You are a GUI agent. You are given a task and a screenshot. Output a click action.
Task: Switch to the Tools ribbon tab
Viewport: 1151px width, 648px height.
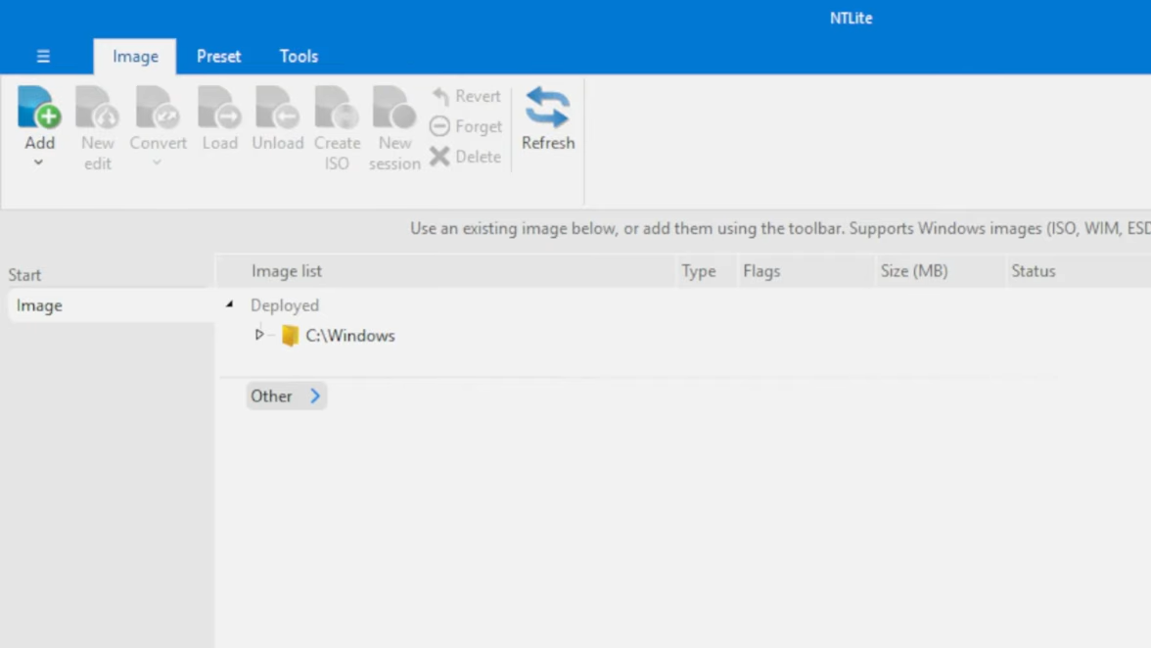(299, 57)
